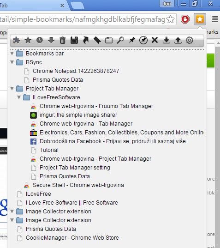Open the magnifier search icon
This screenshot has width=220, height=248.
click(x=120, y=40)
